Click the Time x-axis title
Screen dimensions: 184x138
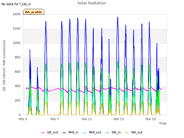click(163, 123)
